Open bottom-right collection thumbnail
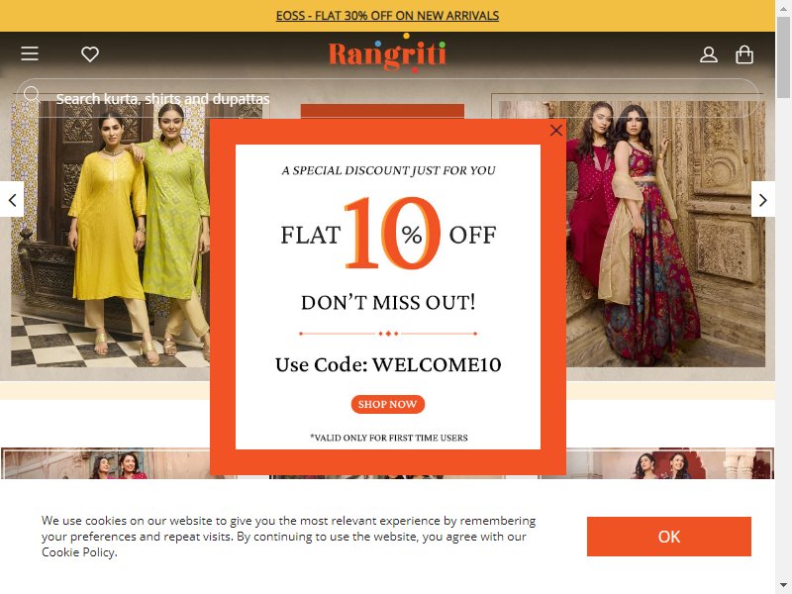The height and width of the screenshot is (594, 792). click(x=670, y=463)
